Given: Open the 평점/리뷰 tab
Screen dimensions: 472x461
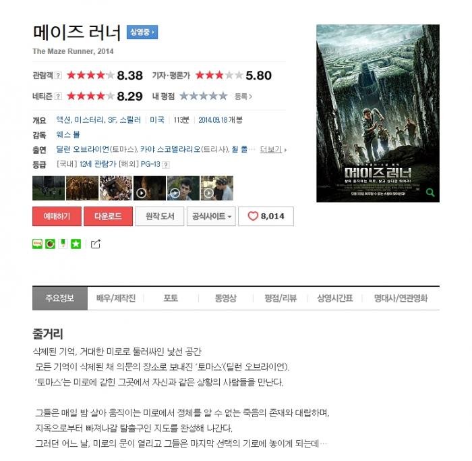Looking at the screenshot, I should click(281, 298).
